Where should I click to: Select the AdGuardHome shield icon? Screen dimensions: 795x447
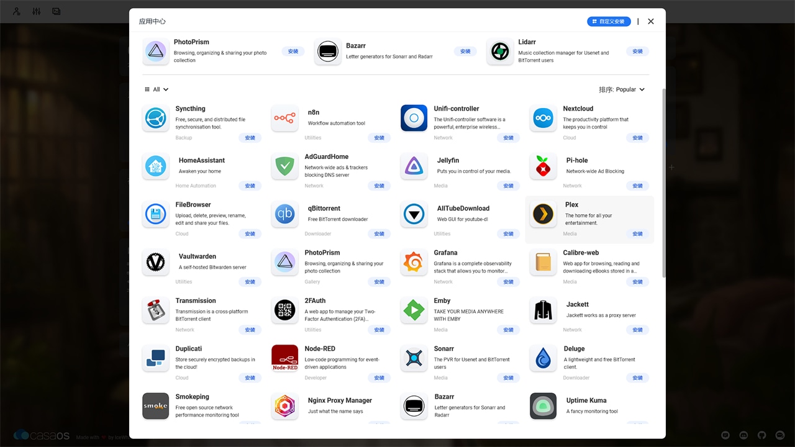(x=284, y=166)
